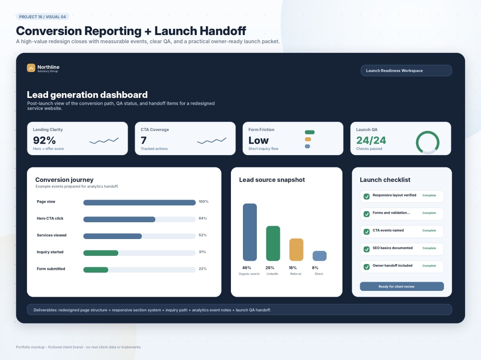The width and height of the screenshot is (481, 360).
Task: Click the Form submitted progress bar
Action: (139, 270)
